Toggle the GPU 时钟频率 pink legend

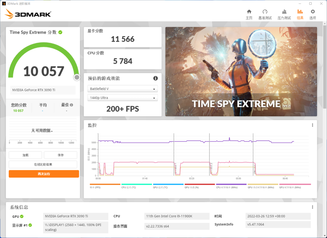pos(295,186)
